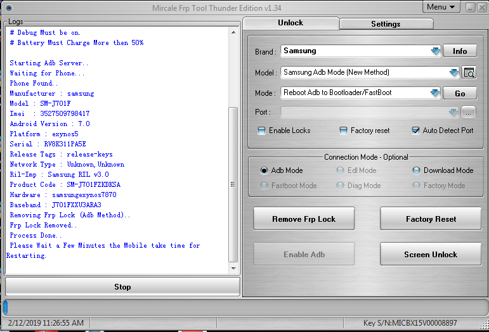Screen dimensions: 489x332
Task: Click the '# Debug Must be on.' log line
Action: coord(45,33)
